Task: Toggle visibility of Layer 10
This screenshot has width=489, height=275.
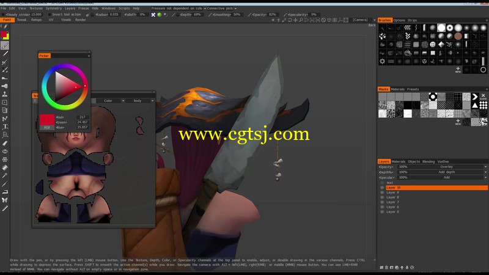Action: [383, 188]
